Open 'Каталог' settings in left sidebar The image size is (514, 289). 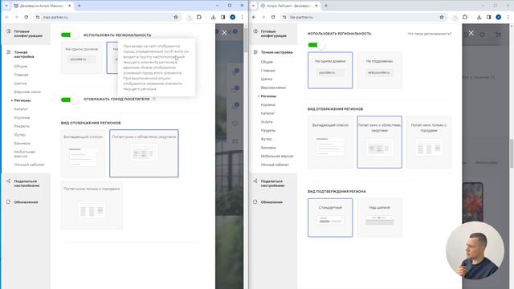[21, 109]
